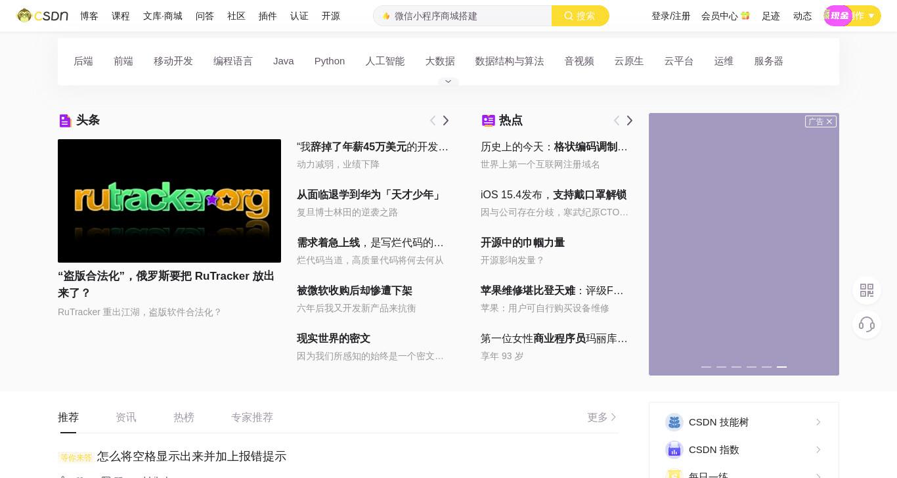Screen dimensions: 897x478
Task: Open the 社区 menu
Action: (236, 16)
